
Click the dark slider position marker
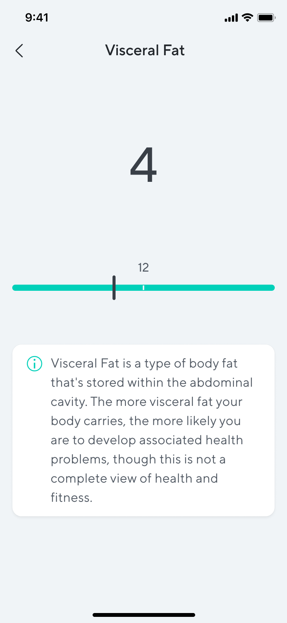click(114, 288)
